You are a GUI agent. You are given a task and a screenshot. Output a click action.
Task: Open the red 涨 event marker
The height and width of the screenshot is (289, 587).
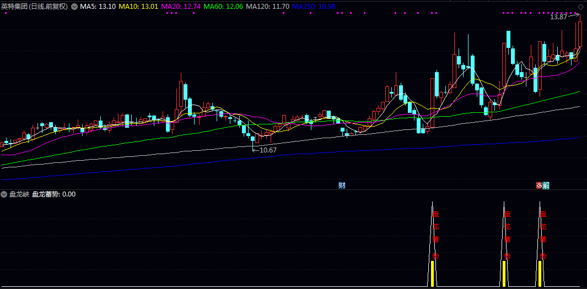click(539, 186)
